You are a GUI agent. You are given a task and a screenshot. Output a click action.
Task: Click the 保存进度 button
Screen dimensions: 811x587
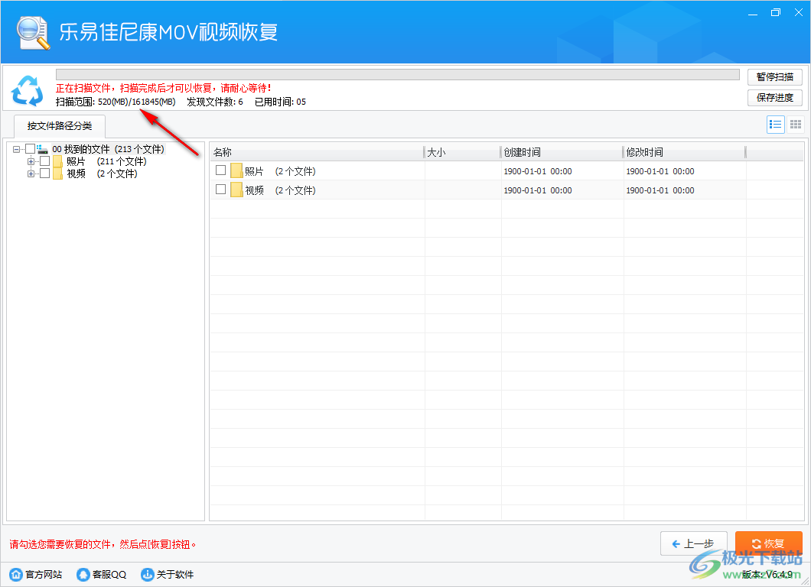(x=775, y=98)
